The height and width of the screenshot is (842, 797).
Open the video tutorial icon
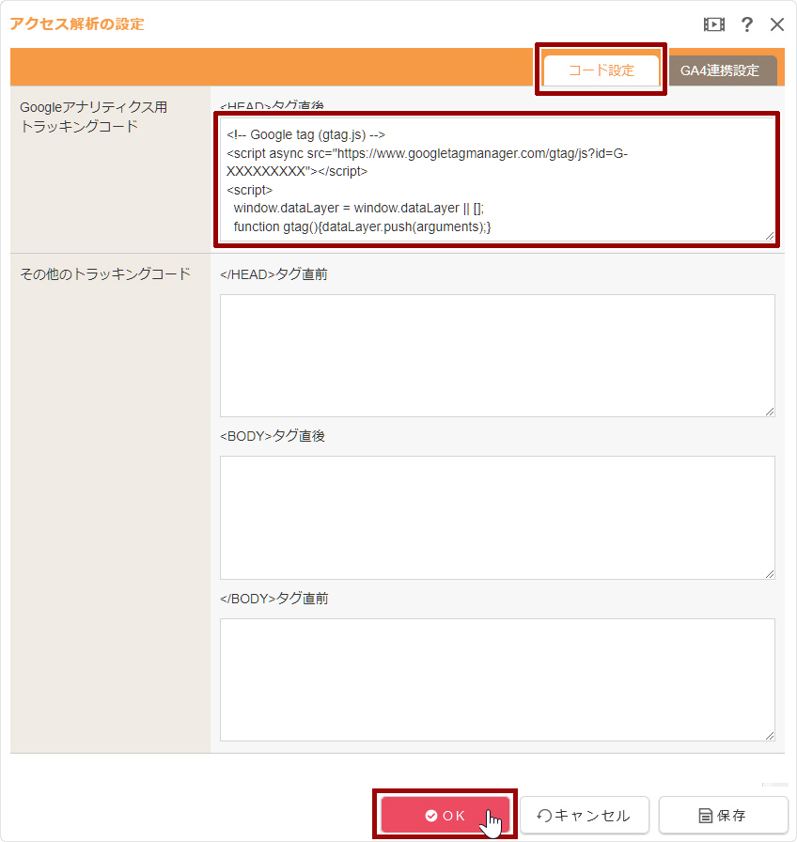click(x=713, y=24)
